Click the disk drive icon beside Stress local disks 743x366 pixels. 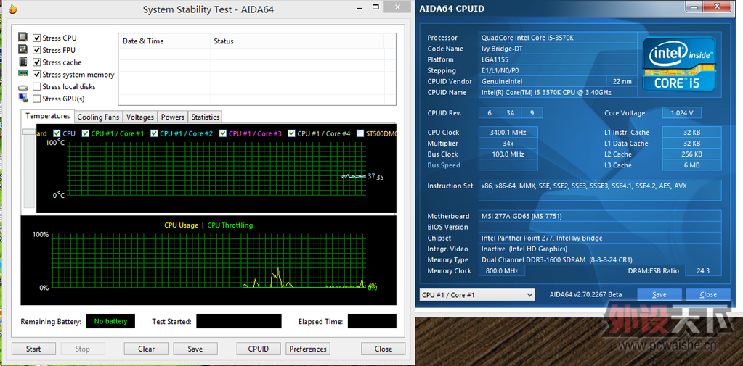(x=23, y=87)
